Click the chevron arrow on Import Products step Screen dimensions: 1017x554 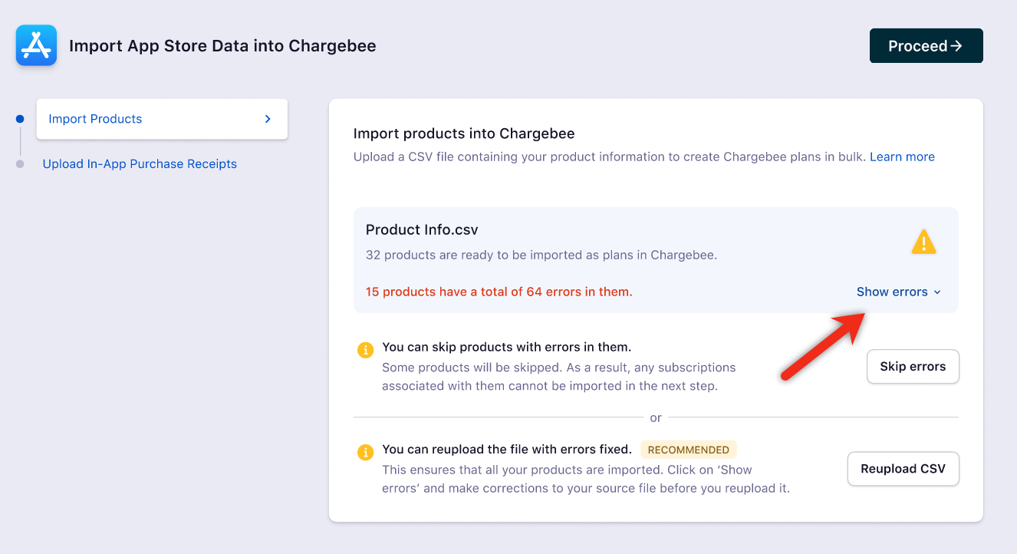(x=268, y=119)
